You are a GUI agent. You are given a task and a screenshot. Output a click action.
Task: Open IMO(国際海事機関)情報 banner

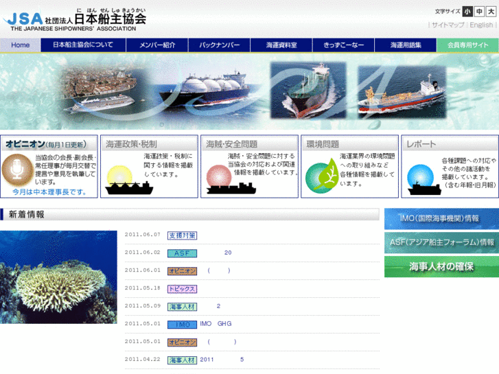[x=441, y=219]
